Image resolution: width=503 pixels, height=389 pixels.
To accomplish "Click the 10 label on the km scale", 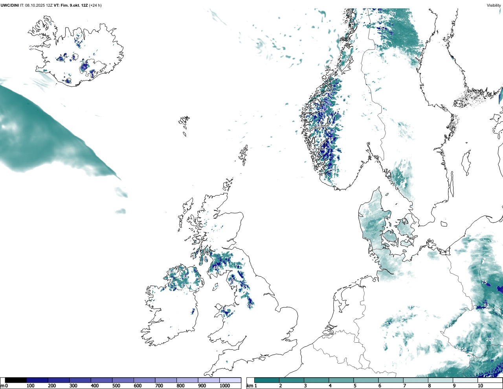I will [480, 386].
